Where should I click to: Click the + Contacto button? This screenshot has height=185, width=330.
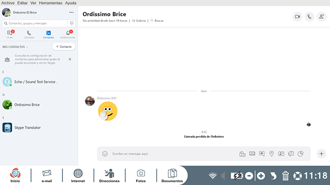[x=63, y=47]
